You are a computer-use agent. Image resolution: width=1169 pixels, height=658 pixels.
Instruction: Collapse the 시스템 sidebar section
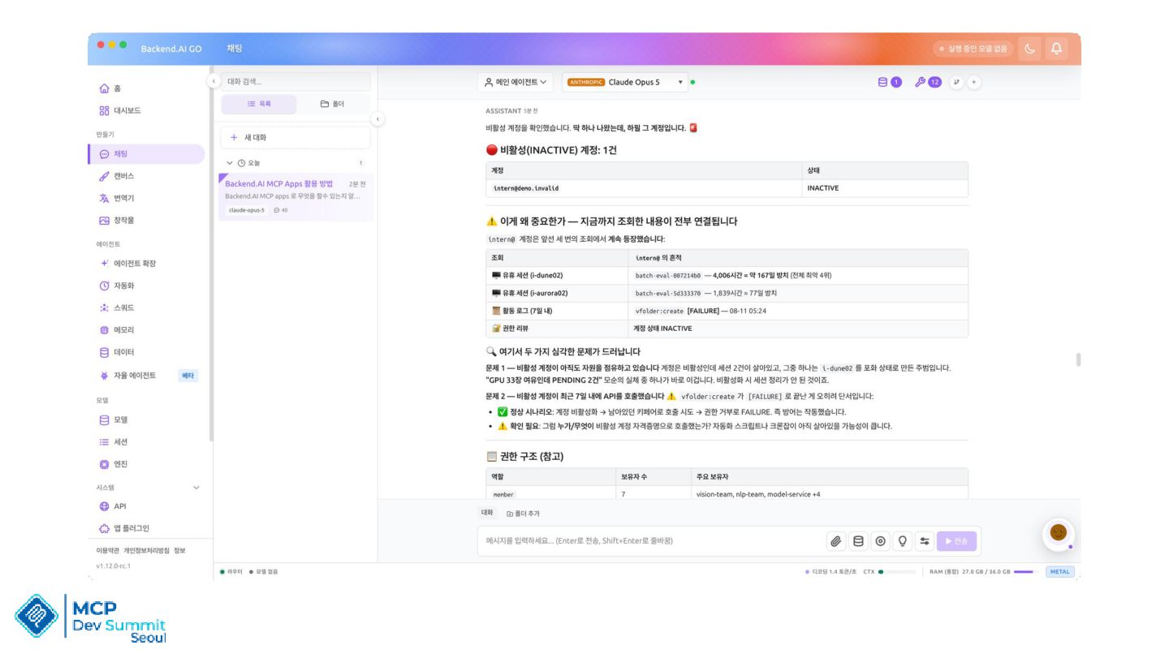coord(196,488)
